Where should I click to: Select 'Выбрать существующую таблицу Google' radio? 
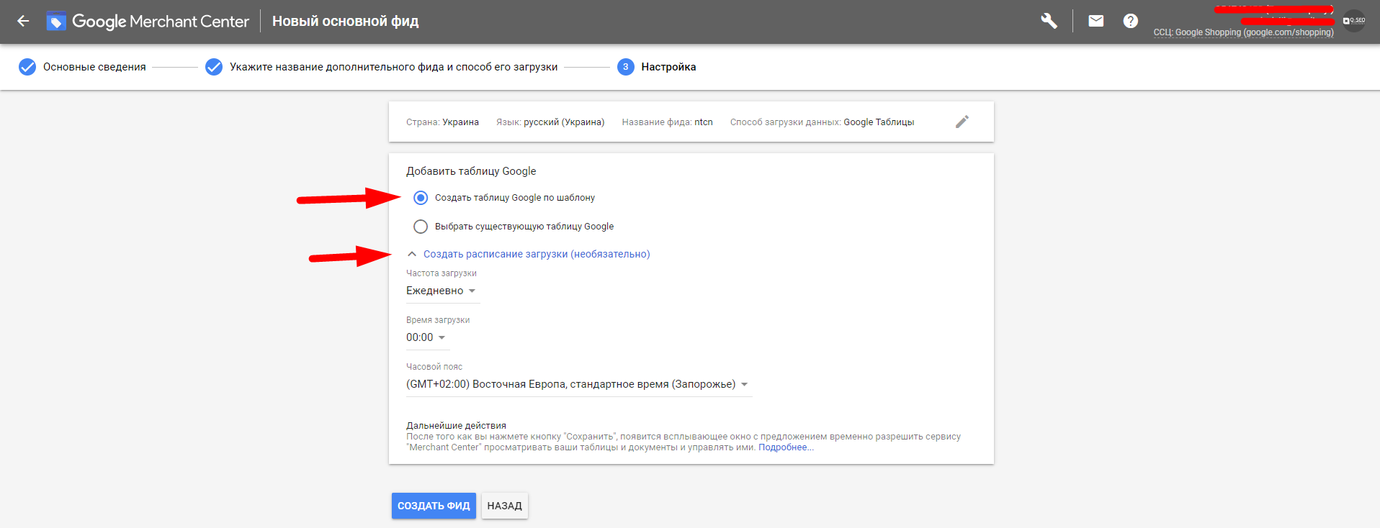[x=421, y=227]
